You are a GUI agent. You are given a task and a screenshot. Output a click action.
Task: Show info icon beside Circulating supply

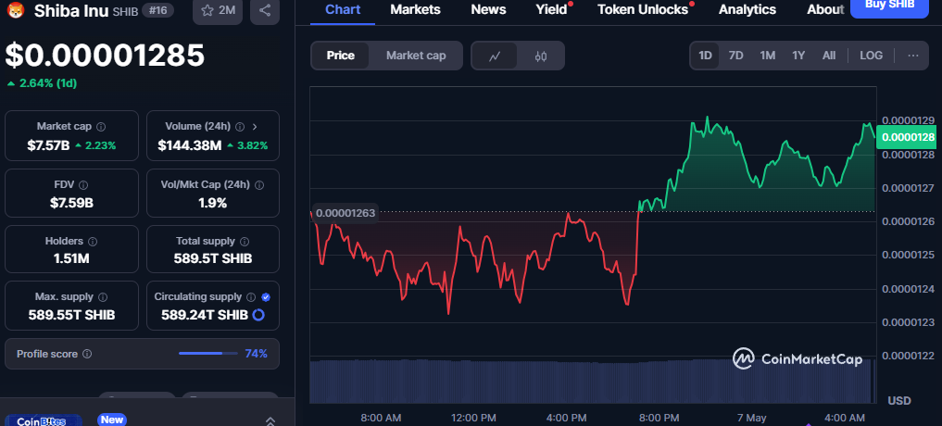coord(251,297)
